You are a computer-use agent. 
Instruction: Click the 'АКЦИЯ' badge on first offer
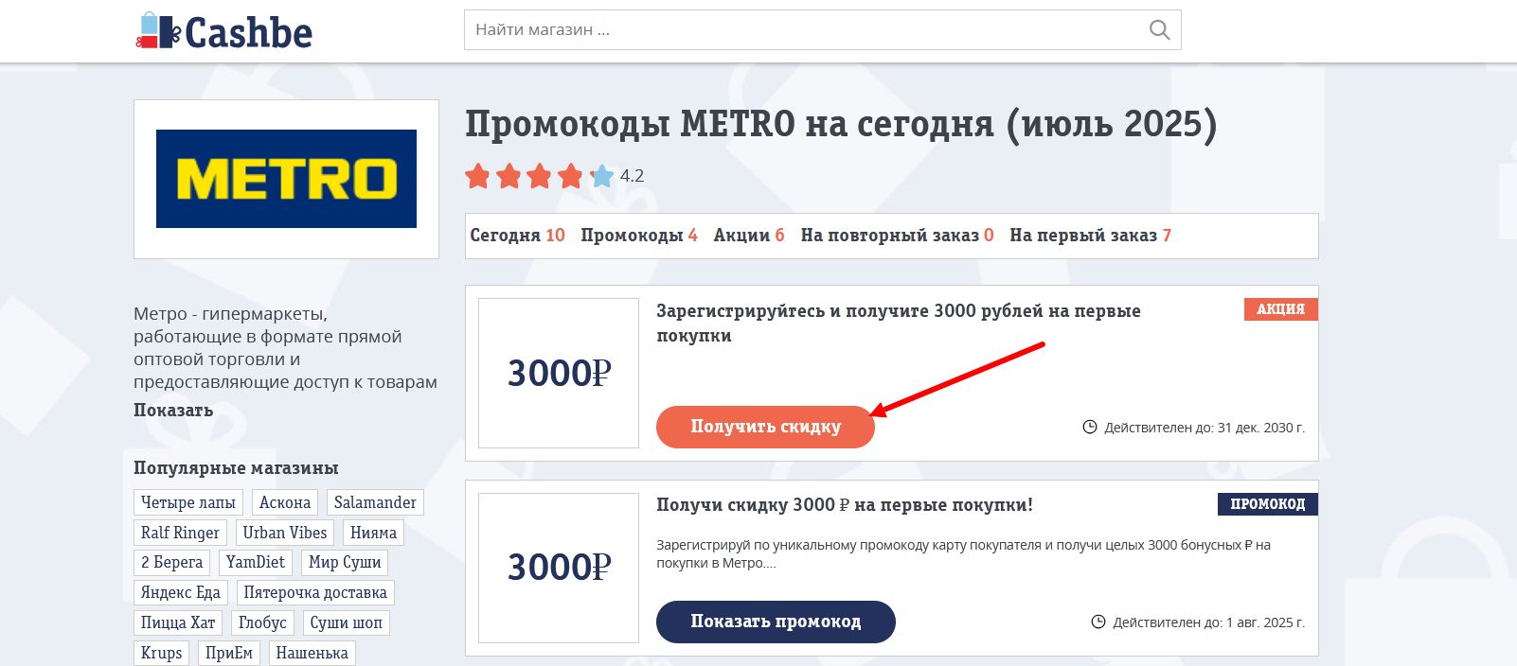(1280, 309)
